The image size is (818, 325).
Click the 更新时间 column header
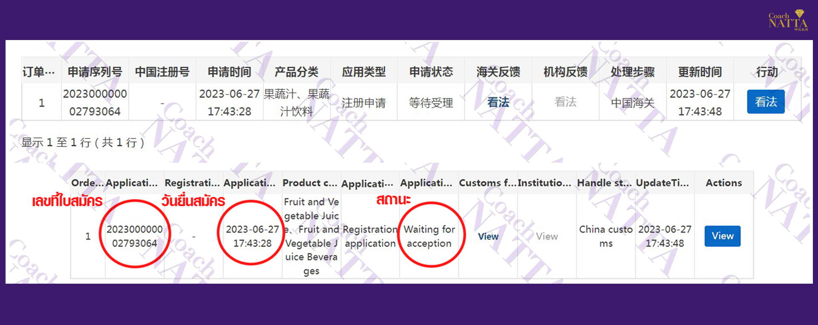coord(700,72)
